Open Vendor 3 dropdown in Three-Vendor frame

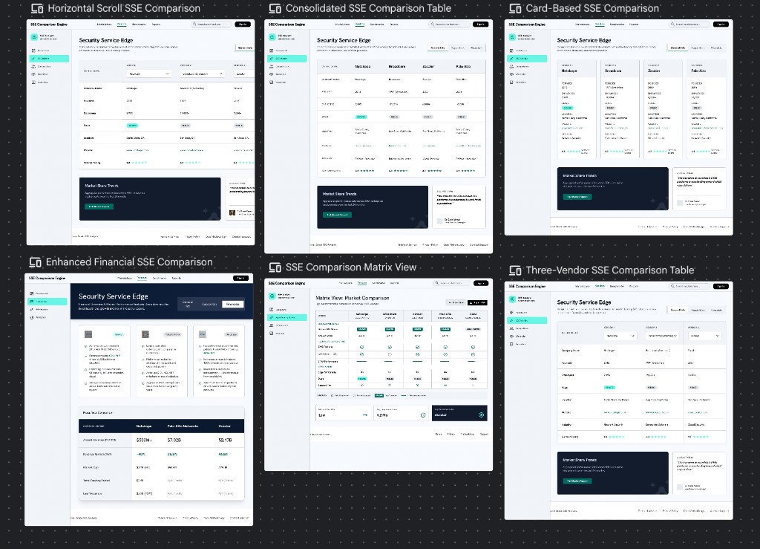(704, 336)
